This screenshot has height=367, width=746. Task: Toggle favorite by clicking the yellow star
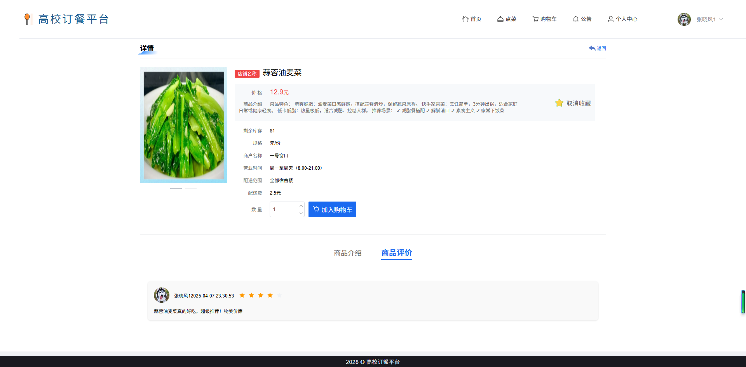(x=559, y=103)
